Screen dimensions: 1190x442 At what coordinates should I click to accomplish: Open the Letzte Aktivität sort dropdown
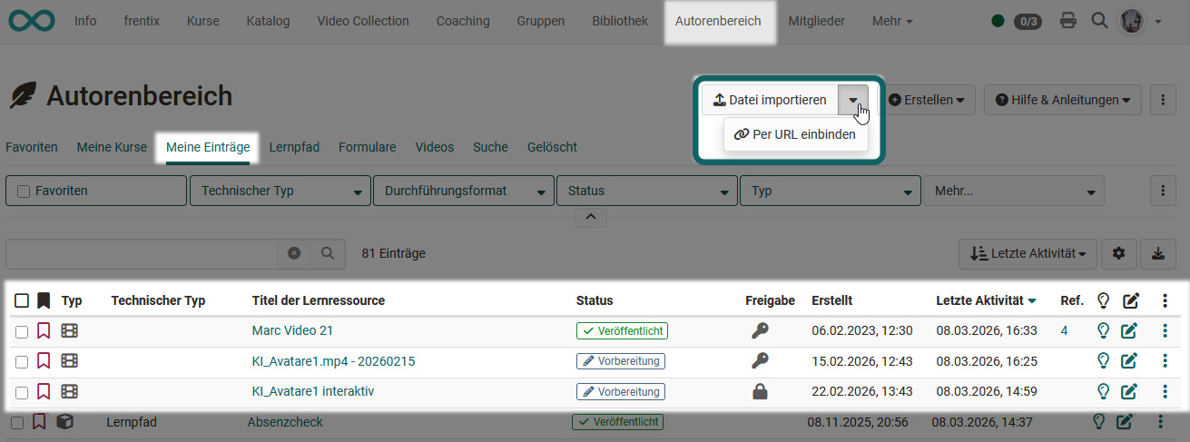tap(1028, 254)
